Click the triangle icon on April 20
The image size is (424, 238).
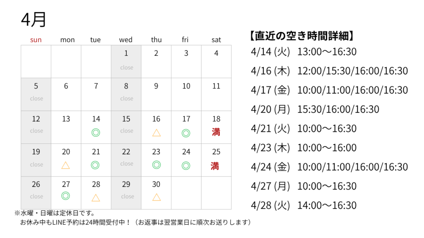tap(65, 165)
